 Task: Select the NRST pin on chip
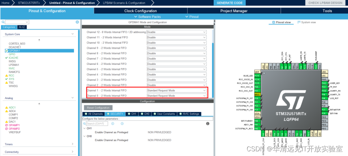[x=257, y=94]
